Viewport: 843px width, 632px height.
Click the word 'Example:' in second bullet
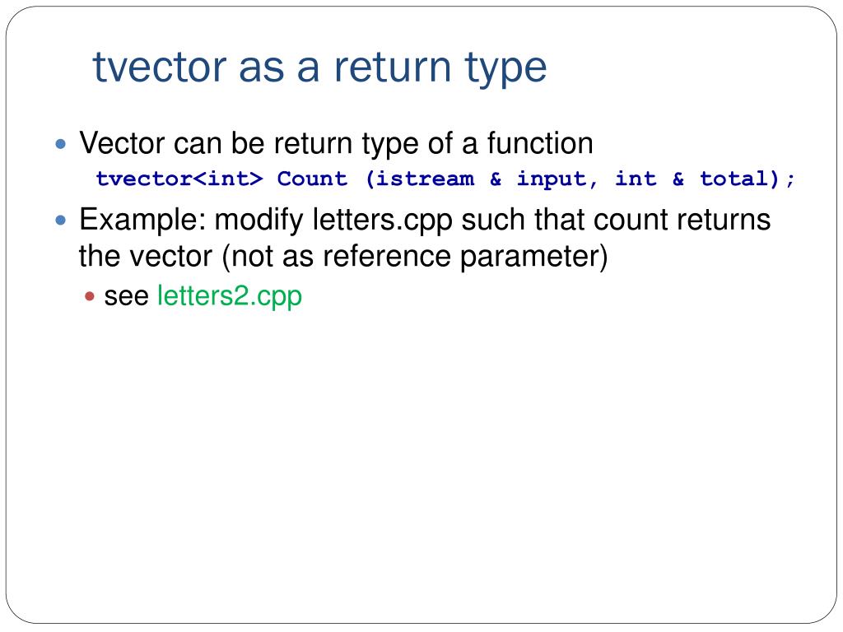tap(142, 220)
